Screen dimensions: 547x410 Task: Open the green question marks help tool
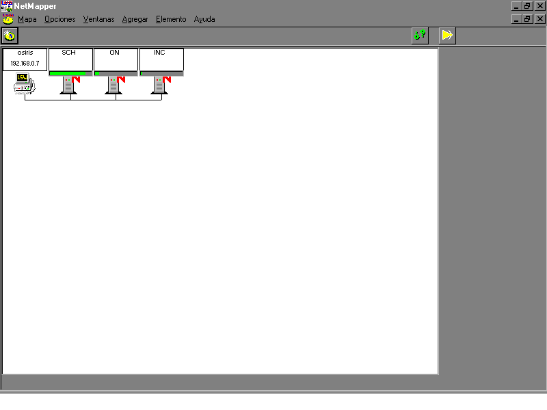tap(420, 36)
